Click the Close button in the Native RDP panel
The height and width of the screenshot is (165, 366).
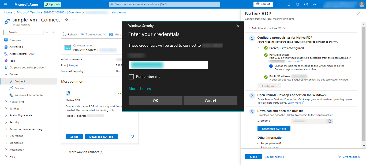coord(253,157)
